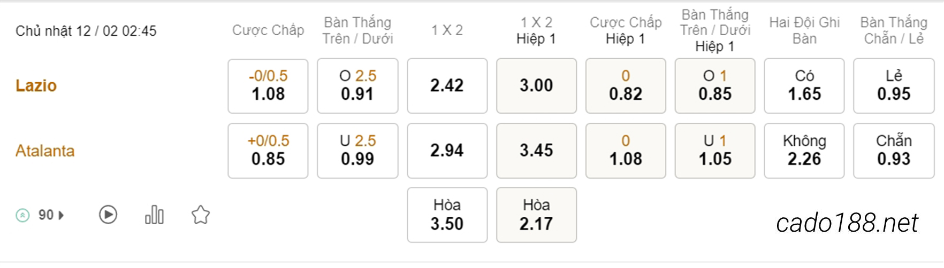The width and height of the screenshot is (944, 268).
Task: Choose odd goals Lẻ at 0.95
Action: (894, 86)
